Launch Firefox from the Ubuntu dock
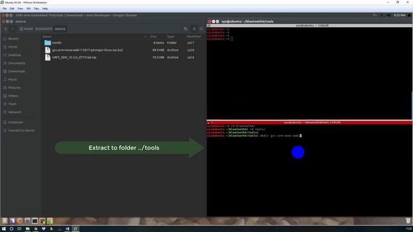The height and width of the screenshot is (232, 413). pyautogui.click(x=20, y=220)
